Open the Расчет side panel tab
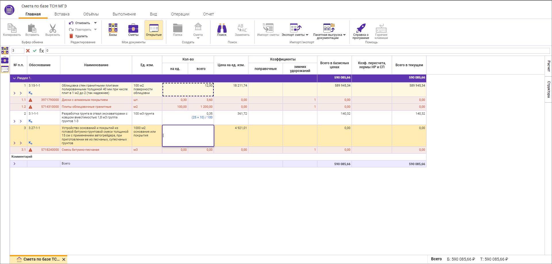Screen dimensions: 552x264 (x=549, y=66)
